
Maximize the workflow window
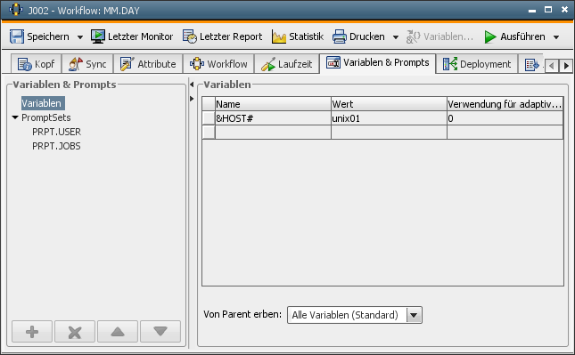pos(548,10)
